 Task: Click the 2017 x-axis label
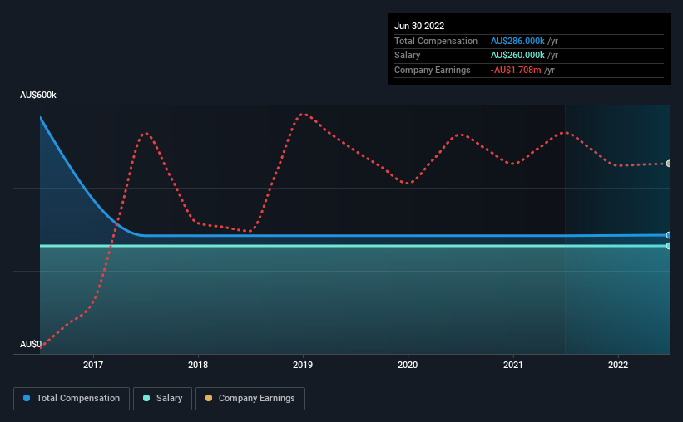[93, 365]
